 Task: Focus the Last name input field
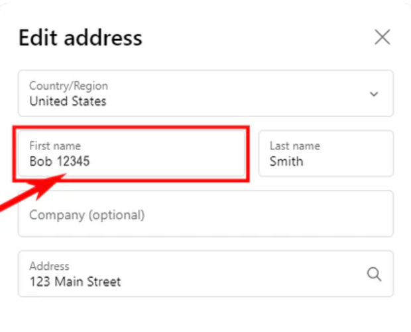point(325,153)
